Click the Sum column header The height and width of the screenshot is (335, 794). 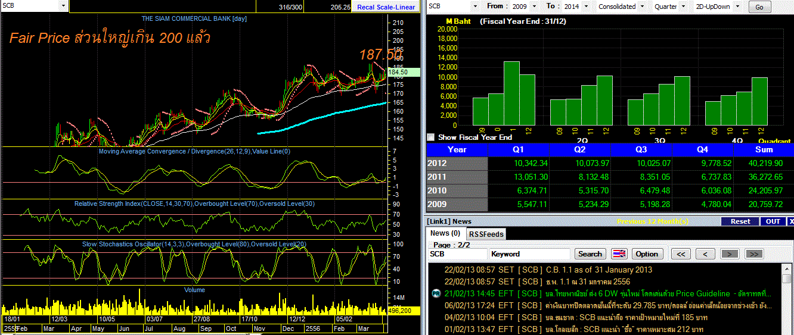763,150
